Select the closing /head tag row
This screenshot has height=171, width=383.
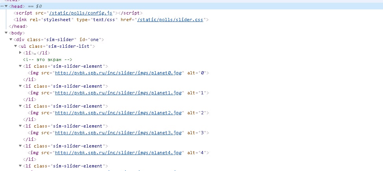(x=18, y=26)
